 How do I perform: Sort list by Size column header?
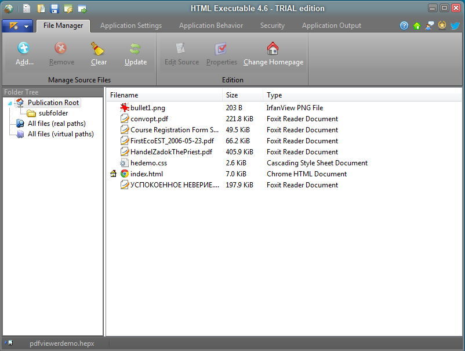tap(242, 95)
